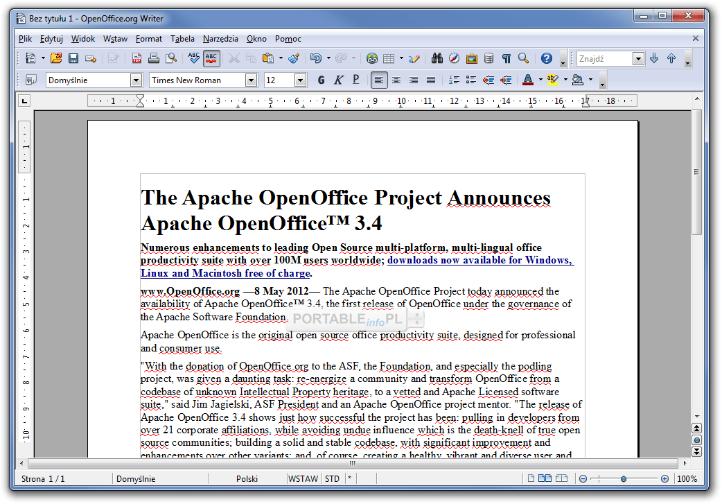722x504 pixels.
Task: Toggle align right paragraph
Action: [414, 80]
